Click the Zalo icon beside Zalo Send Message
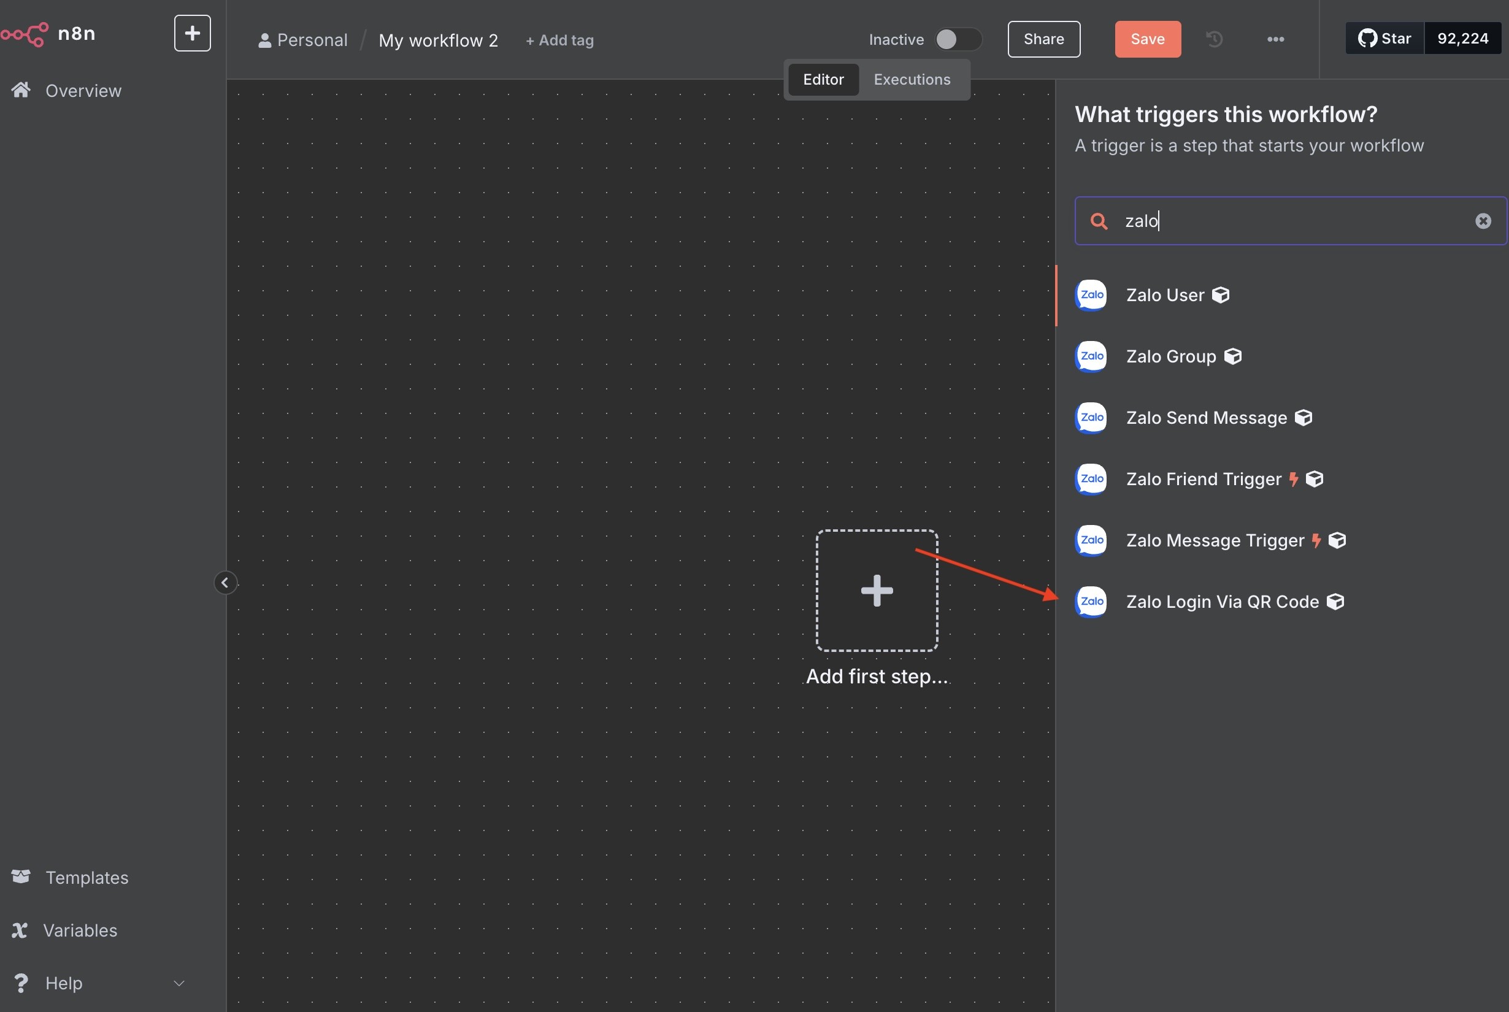 click(1091, 418)
